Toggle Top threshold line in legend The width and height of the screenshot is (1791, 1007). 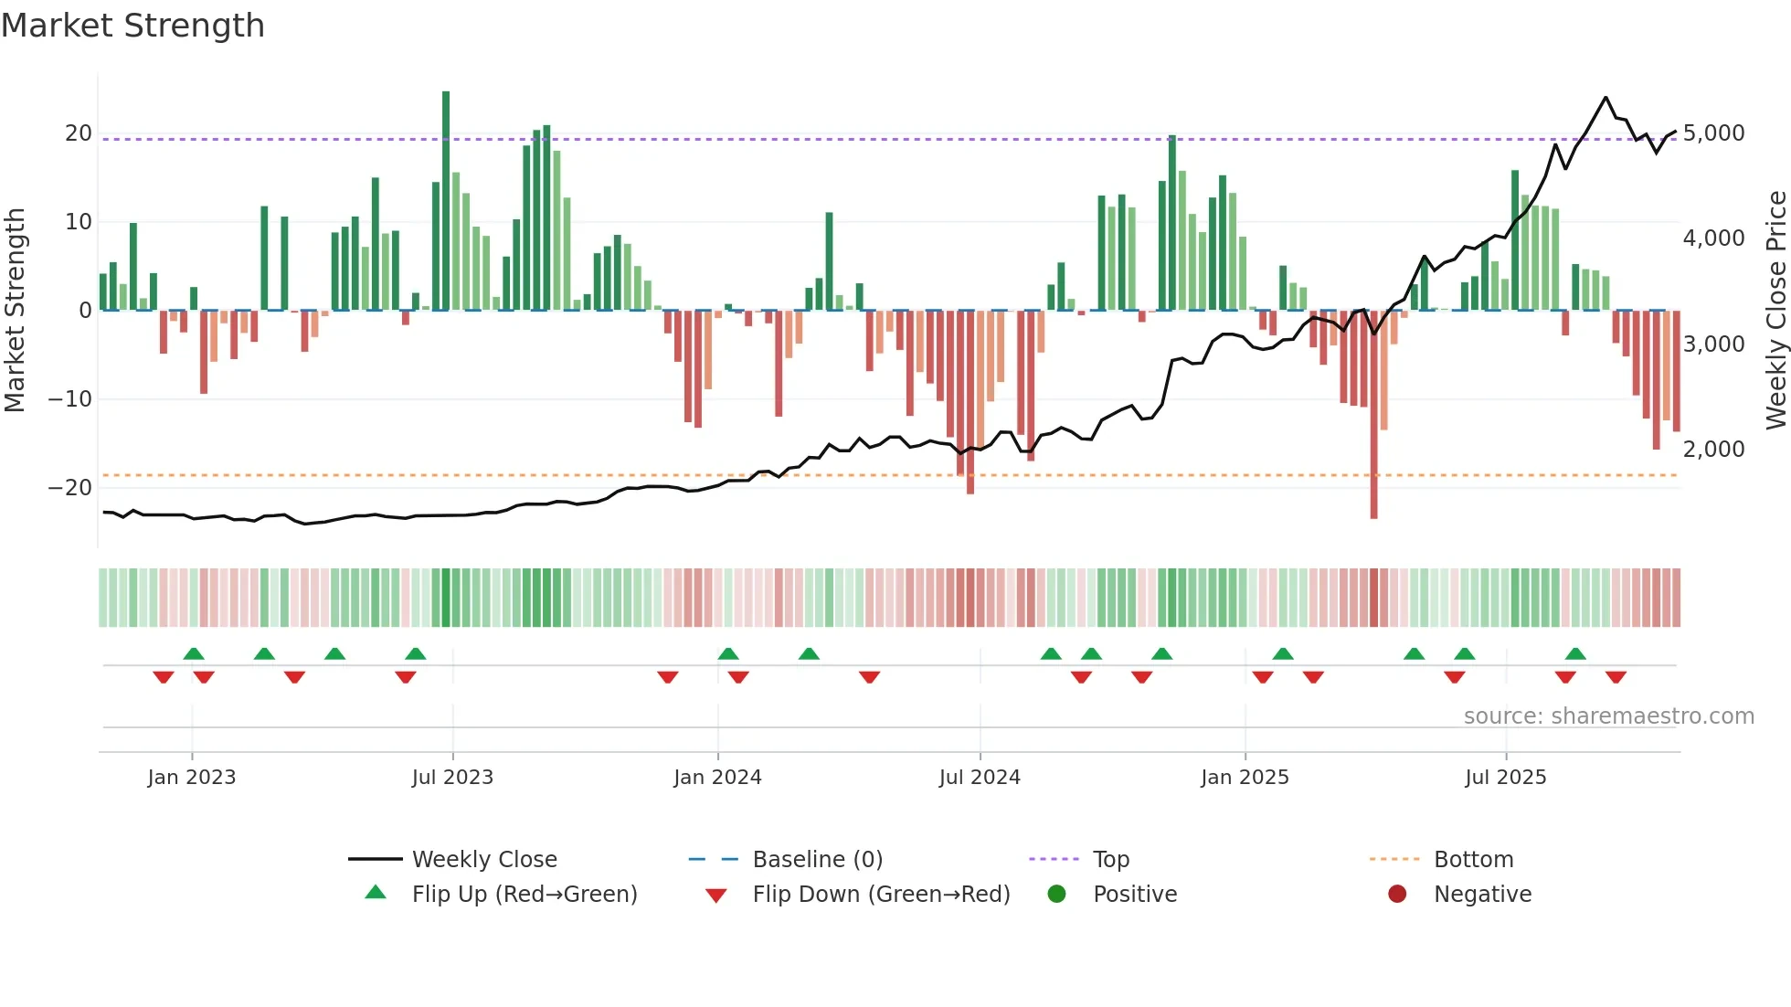coord(1110,859)
